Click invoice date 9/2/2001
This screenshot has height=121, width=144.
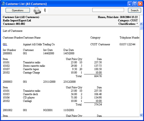pyautogui.click(x=48, y=110)
